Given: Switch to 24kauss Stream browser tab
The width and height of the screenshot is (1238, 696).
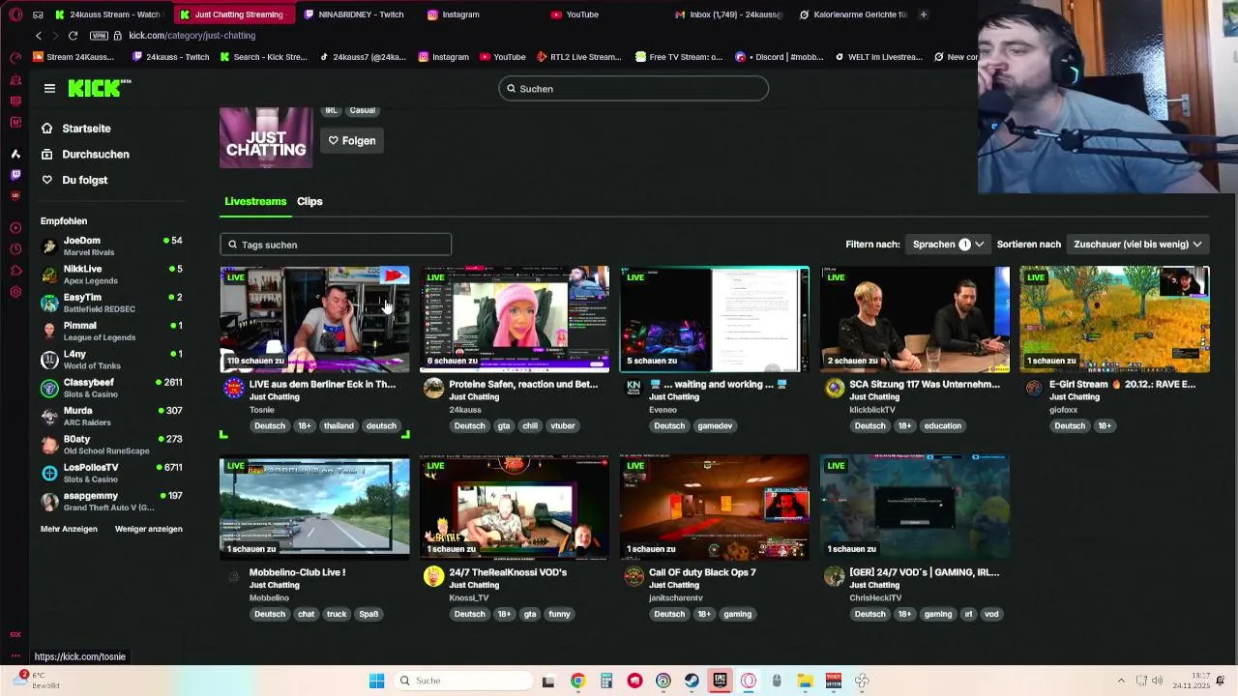Looking at the screenshot, I should pyautogui.click(x=109, y=14).
